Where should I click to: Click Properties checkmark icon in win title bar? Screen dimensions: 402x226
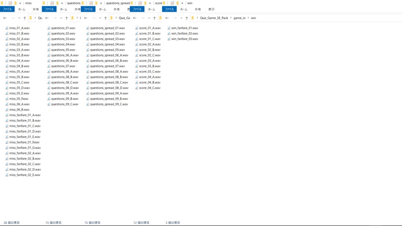point(172,3)
